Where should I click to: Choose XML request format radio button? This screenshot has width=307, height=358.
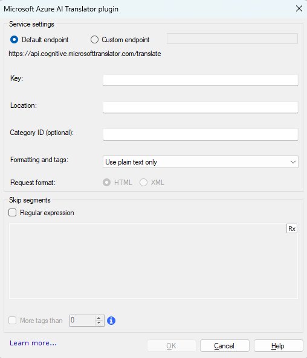[x=144, y=183]
